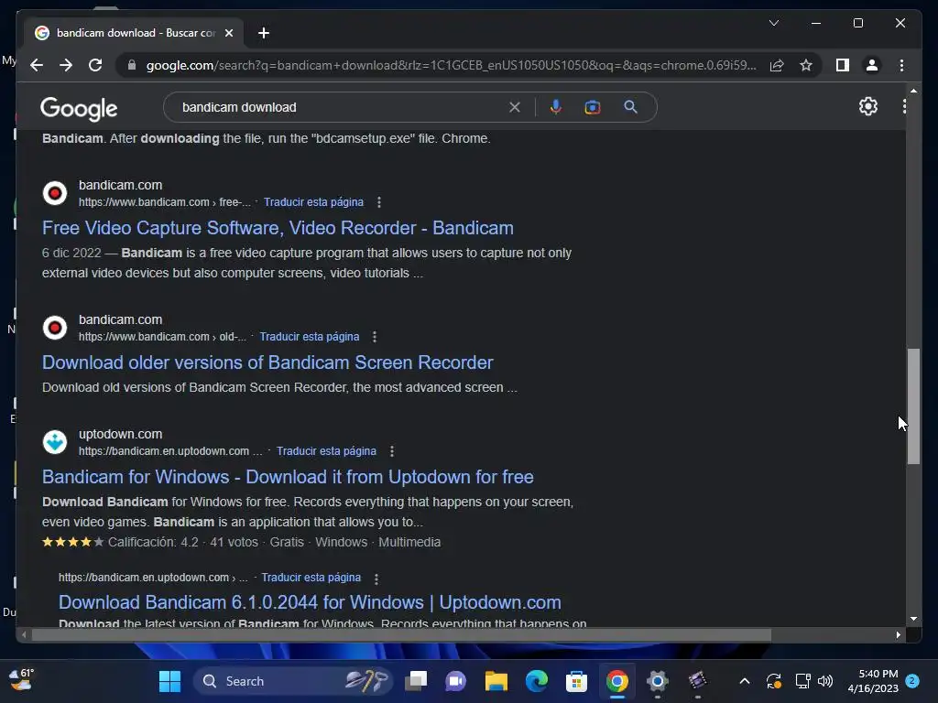Reload the Google search page

(x=95, y=65)
